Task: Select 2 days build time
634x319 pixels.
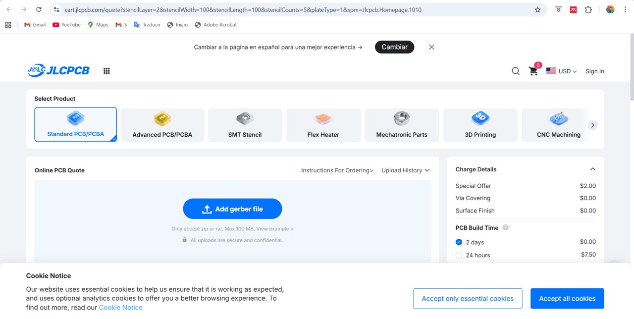Action: [459, 242]
